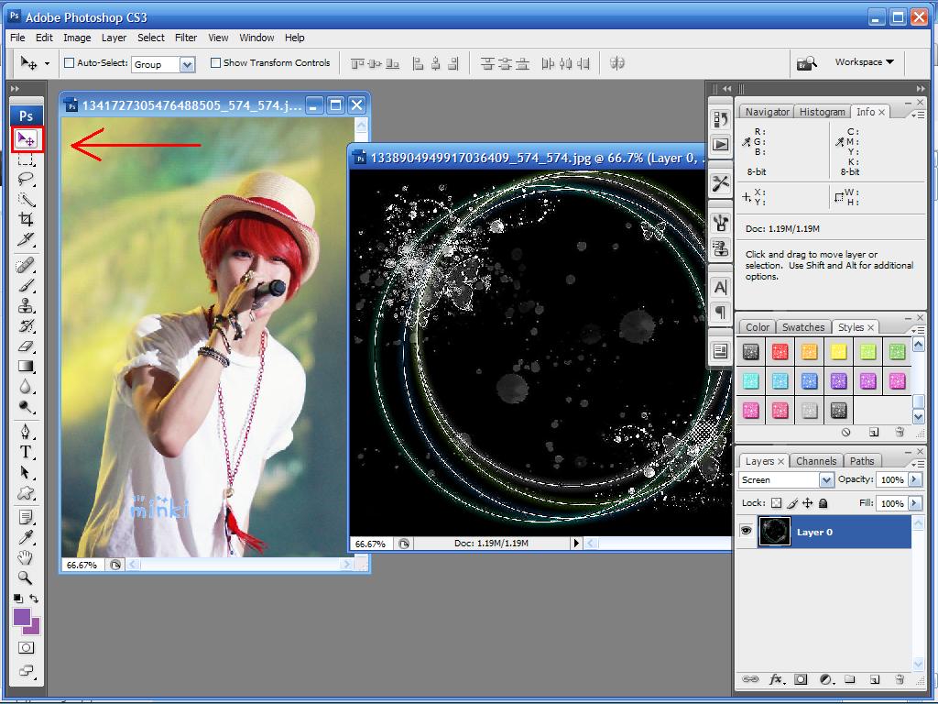Select the Horizontal Type tool
This screenshot has height=704, width=938.
point(26,453)
